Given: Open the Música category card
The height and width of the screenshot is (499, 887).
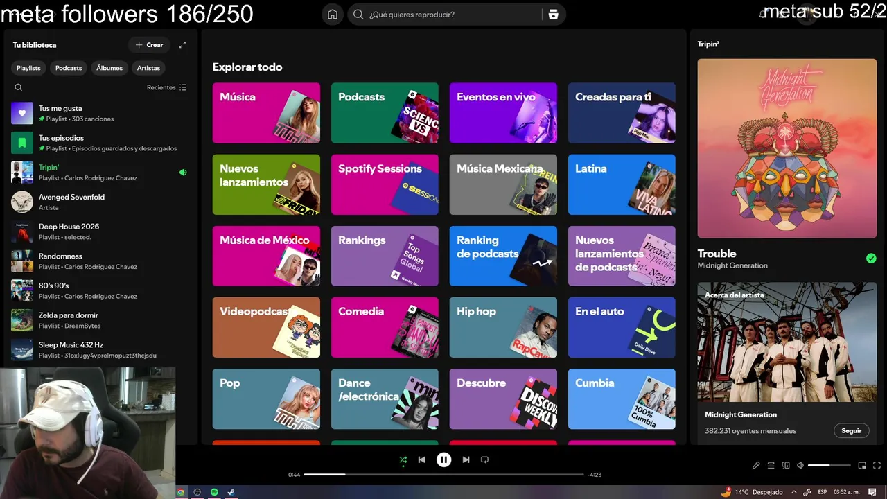Looking at the screenshot, I should tap(266, 113).
